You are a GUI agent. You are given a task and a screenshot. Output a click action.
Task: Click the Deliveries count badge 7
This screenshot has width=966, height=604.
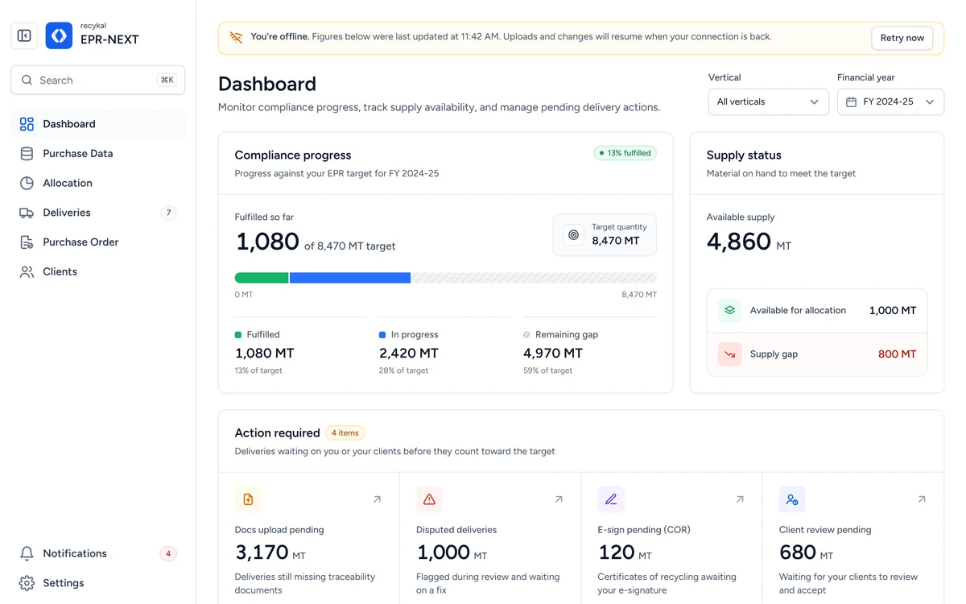tap(168, 213)
